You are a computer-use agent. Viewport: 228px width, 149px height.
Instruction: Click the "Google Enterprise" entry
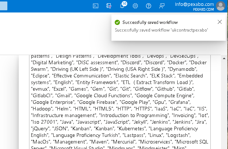tap(53, 102)
